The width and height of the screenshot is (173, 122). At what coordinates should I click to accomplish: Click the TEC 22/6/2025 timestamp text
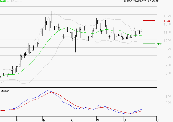(141, 1)
